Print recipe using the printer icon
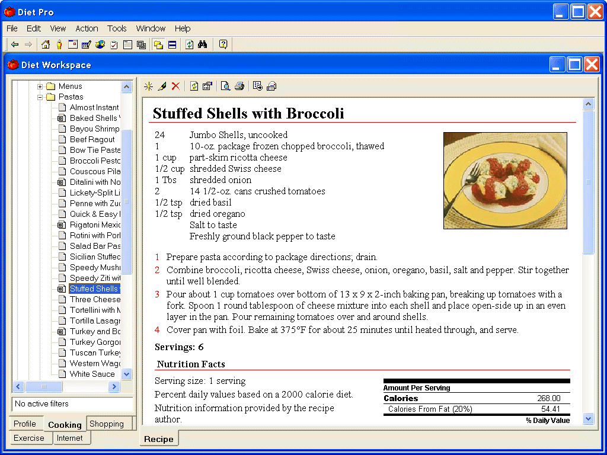This screenshot has width=607, height=455. pos(239,86)
